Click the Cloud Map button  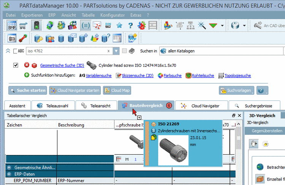(x=117, y=90)
